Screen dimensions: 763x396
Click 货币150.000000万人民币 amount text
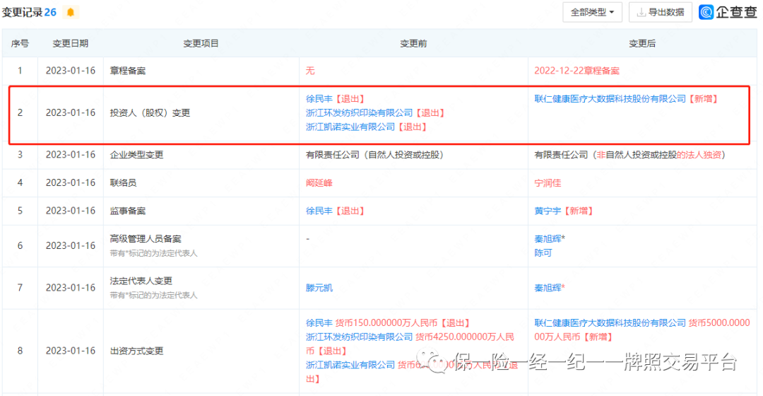tap(387, 323)
